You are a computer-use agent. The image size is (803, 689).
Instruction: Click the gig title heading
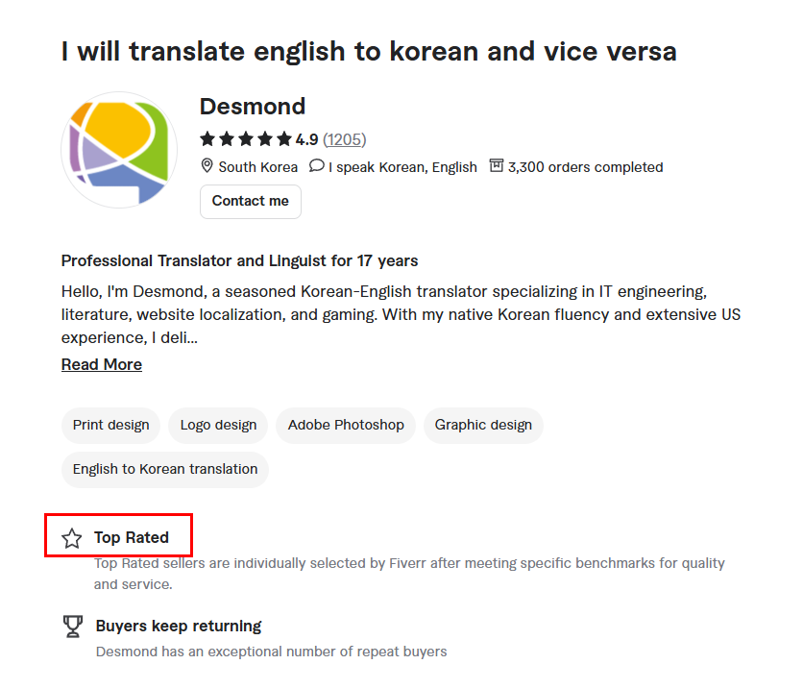[369, 51]
